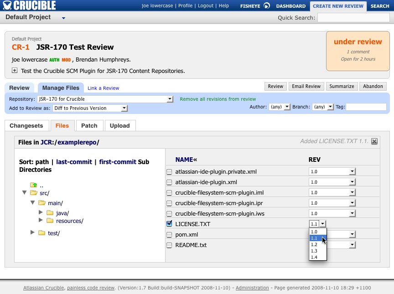Uncheck the LICENSE.TXT file checkbox

168,224
